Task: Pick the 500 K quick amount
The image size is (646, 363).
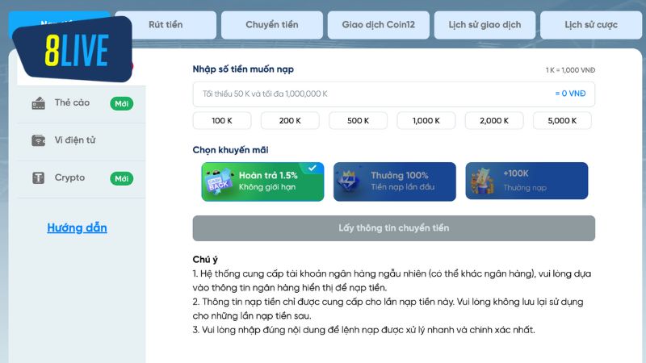Action: tap(358, 121)
